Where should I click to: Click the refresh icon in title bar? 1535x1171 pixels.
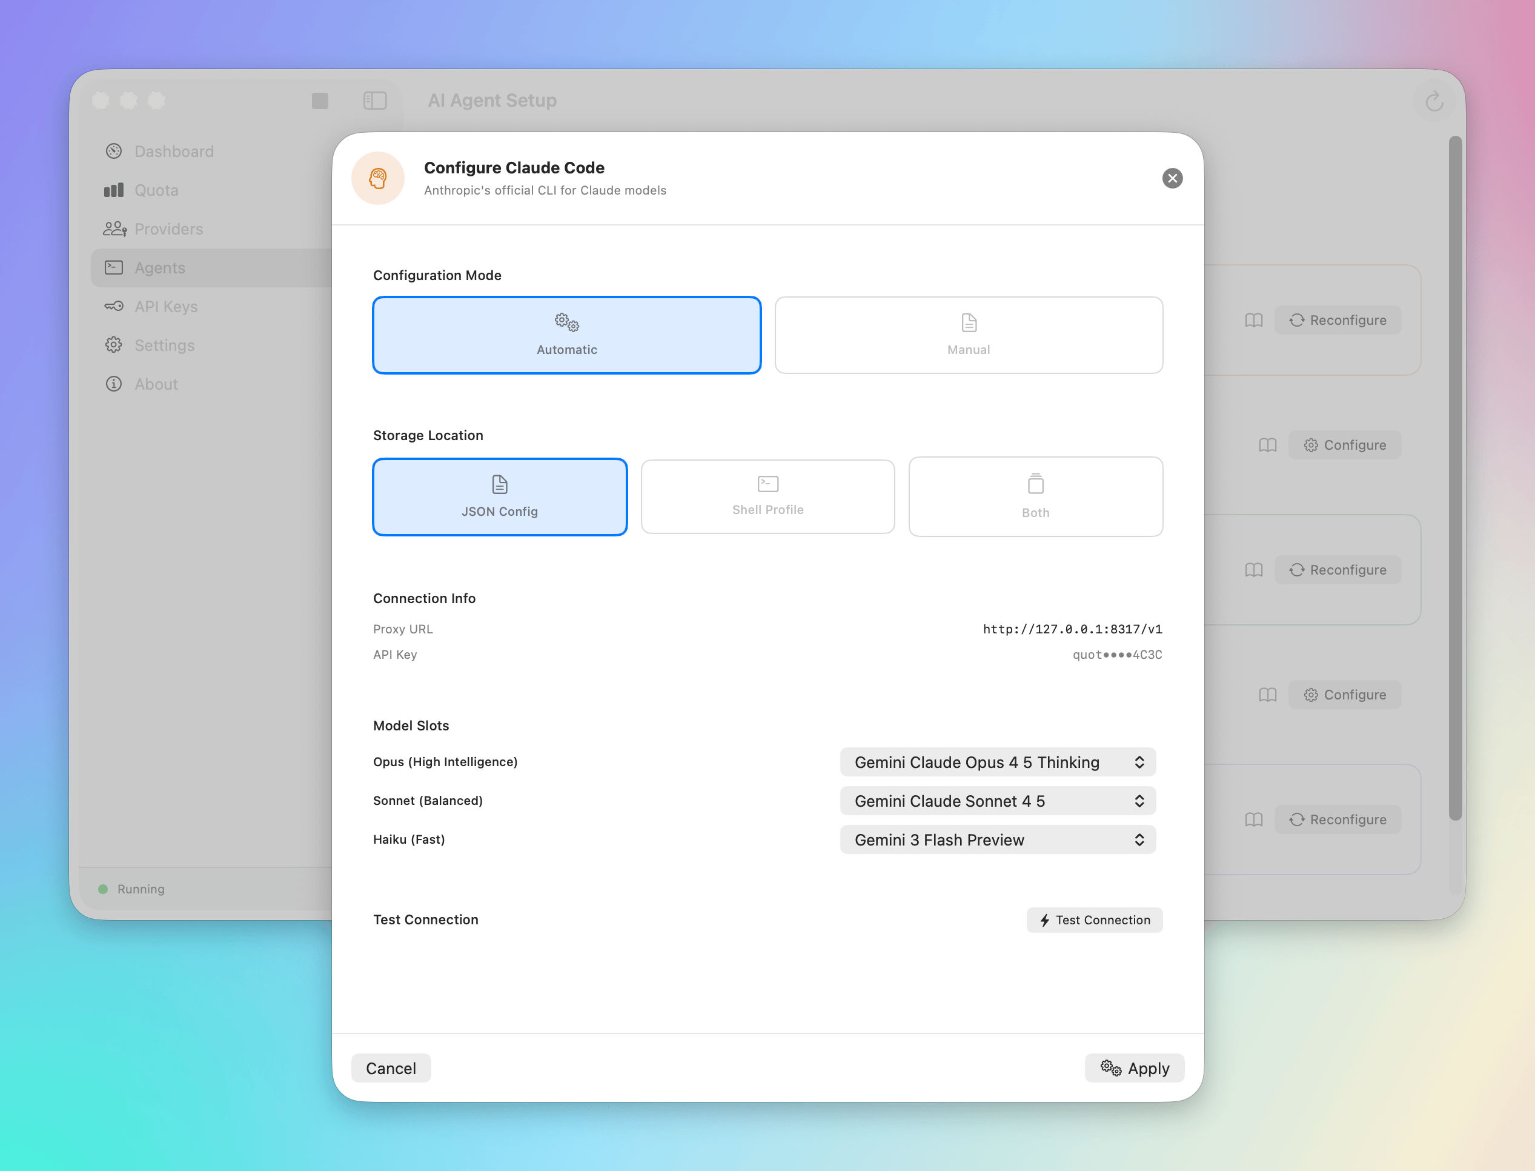[x=1434, y=102]
